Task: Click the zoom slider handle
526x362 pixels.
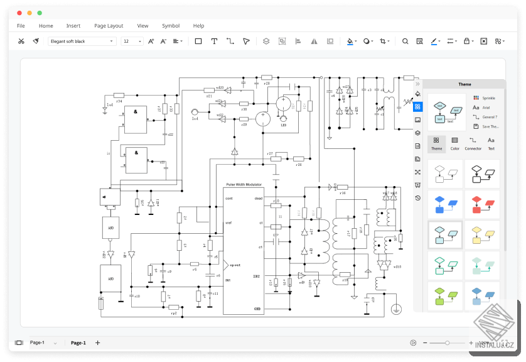Action: [447, 343]
